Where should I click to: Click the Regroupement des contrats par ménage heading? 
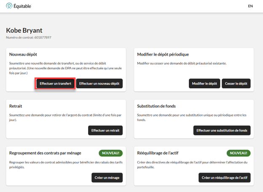[45, 153]
